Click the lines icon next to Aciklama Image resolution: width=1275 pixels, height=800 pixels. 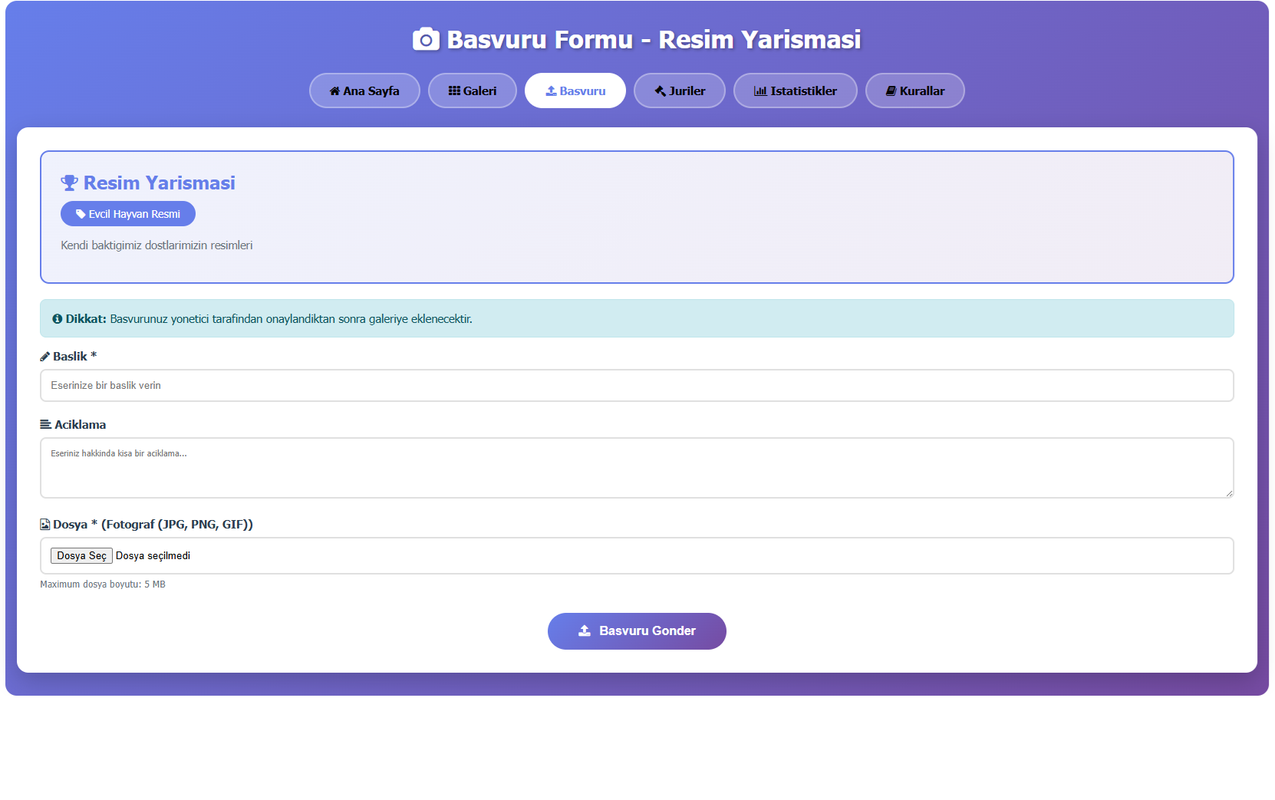pos(46,425)
